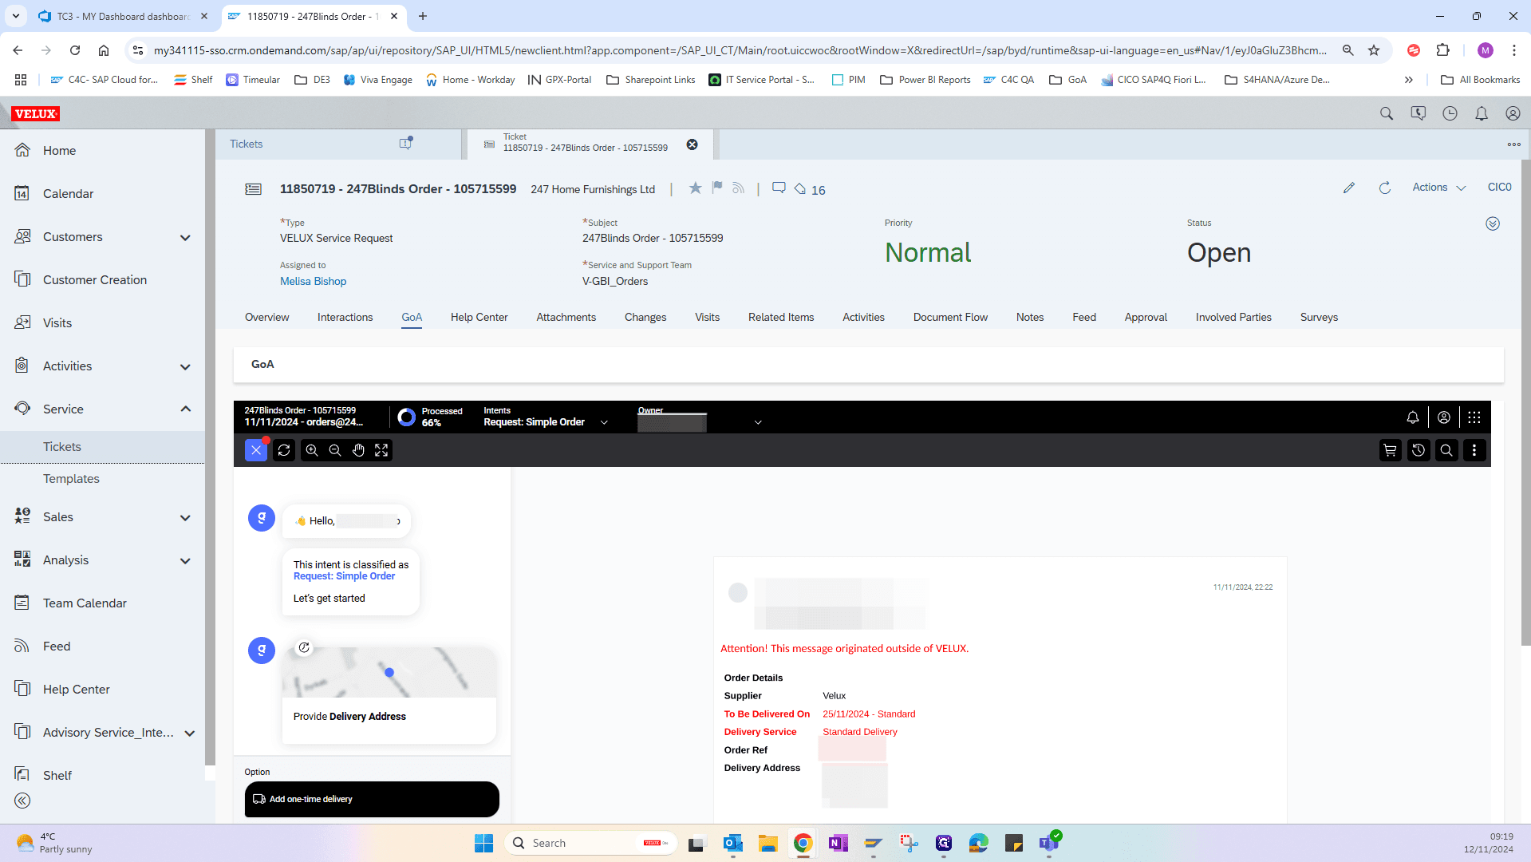Viewport: 1531px width, 862px height.
Task: Open the GoA shopping cart icon
Action: (1391, 450)
